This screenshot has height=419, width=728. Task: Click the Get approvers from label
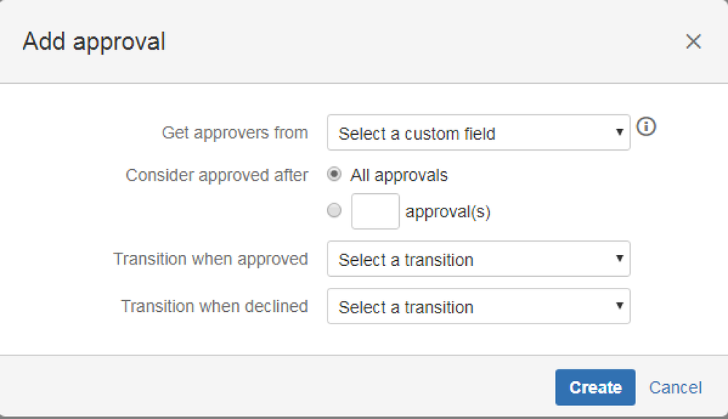tap(235, 133)
